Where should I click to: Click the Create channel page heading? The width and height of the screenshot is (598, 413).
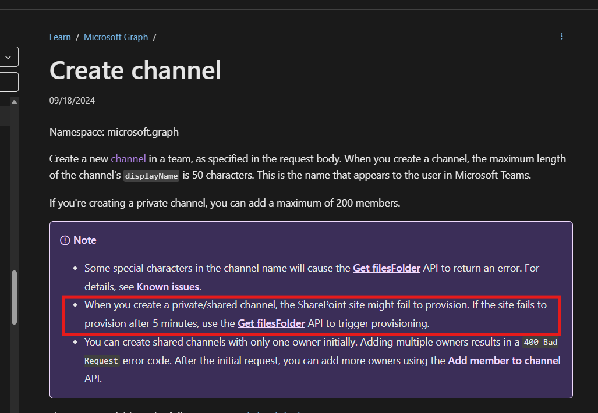[136, 70]
